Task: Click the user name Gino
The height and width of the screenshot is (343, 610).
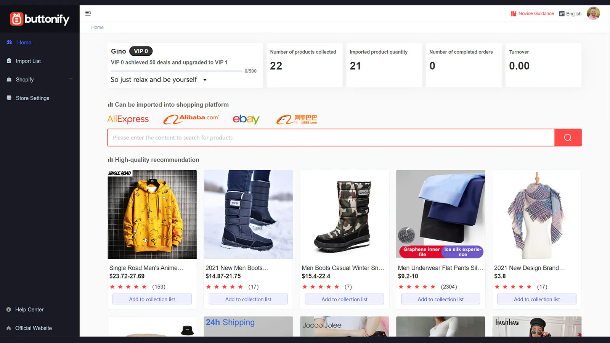Action: pyautogui.click(x=119, y=51)
